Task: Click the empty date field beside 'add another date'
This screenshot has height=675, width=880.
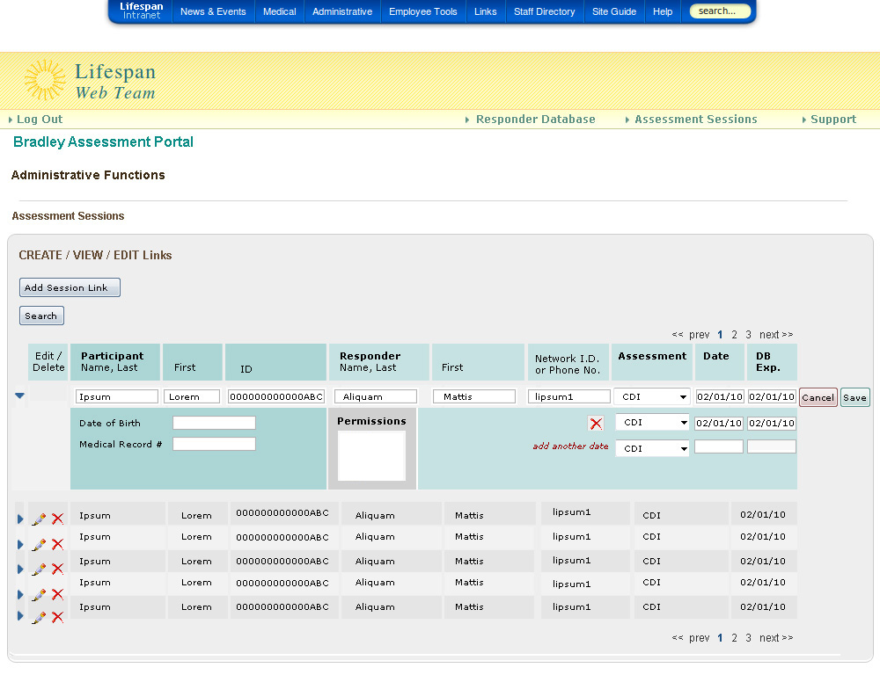Action: pyautogui.click(x=719, y=446)
